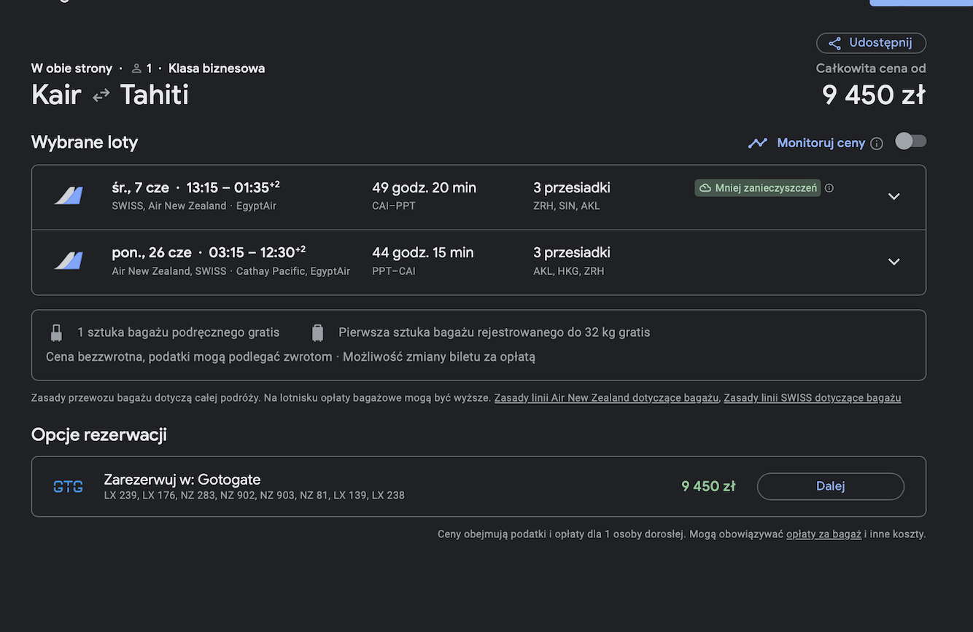Viewport: 973px width, 632px height.
Task: Click the checked baggage suitcase icon
Action: tap(317, 333)
